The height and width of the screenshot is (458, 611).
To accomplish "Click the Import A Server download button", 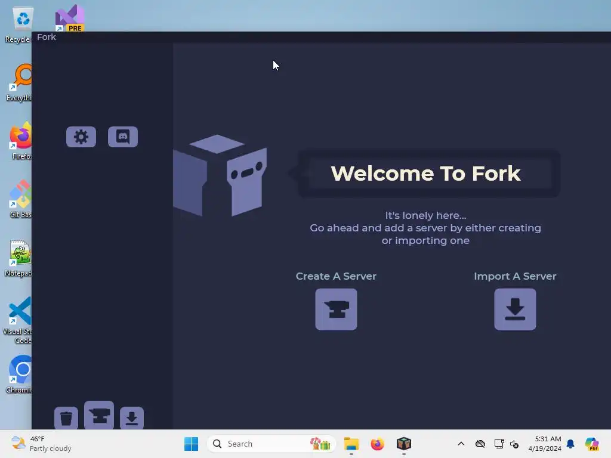I will click(515, 310).
